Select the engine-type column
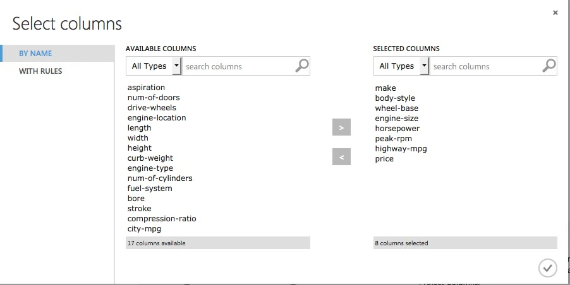Viewport: 570px width, 285px height. click(150, 168)
